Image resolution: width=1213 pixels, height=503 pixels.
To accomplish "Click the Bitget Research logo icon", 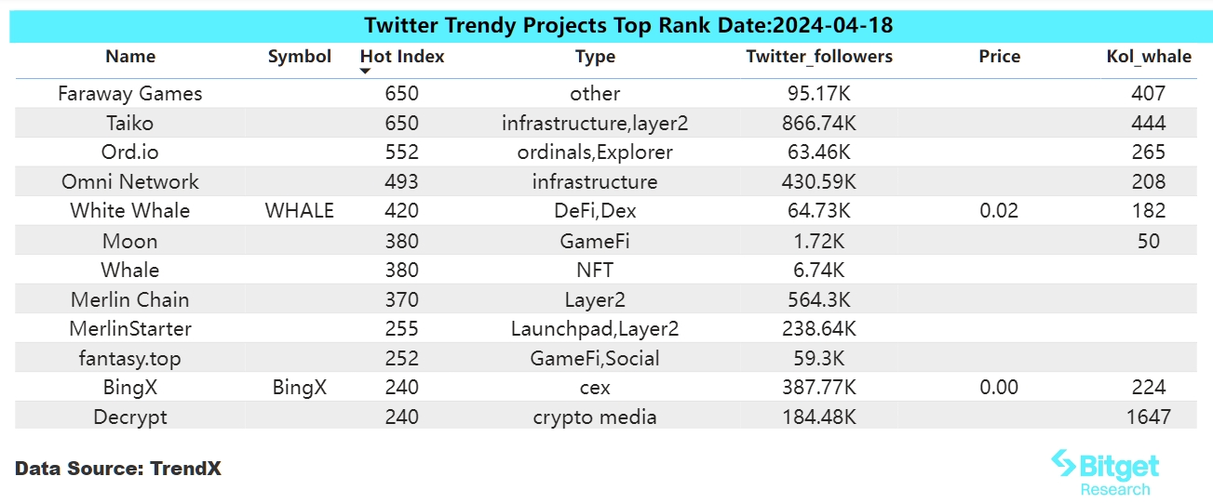I will coord(1061,462).
